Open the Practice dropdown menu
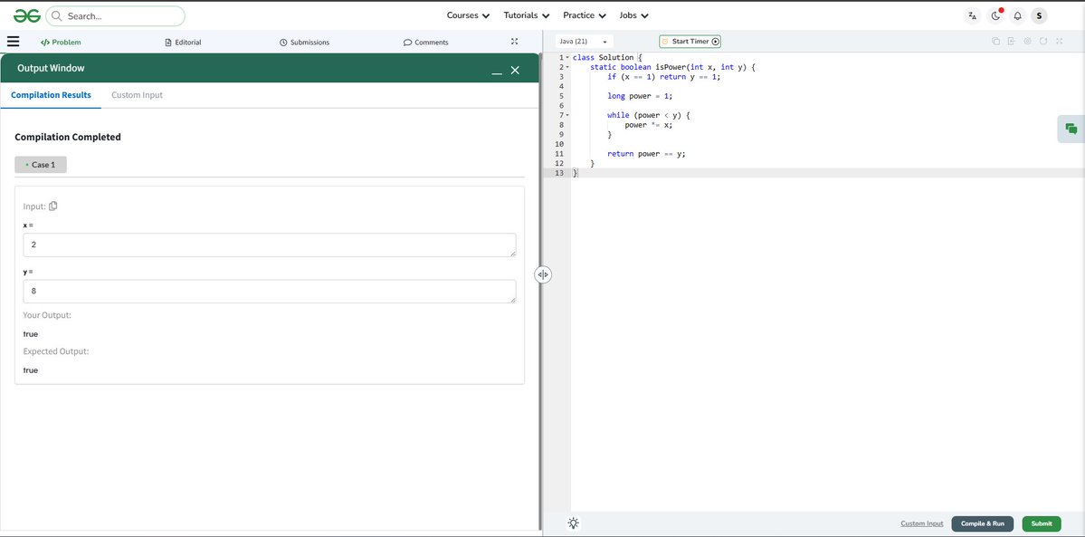 [585, 15]
